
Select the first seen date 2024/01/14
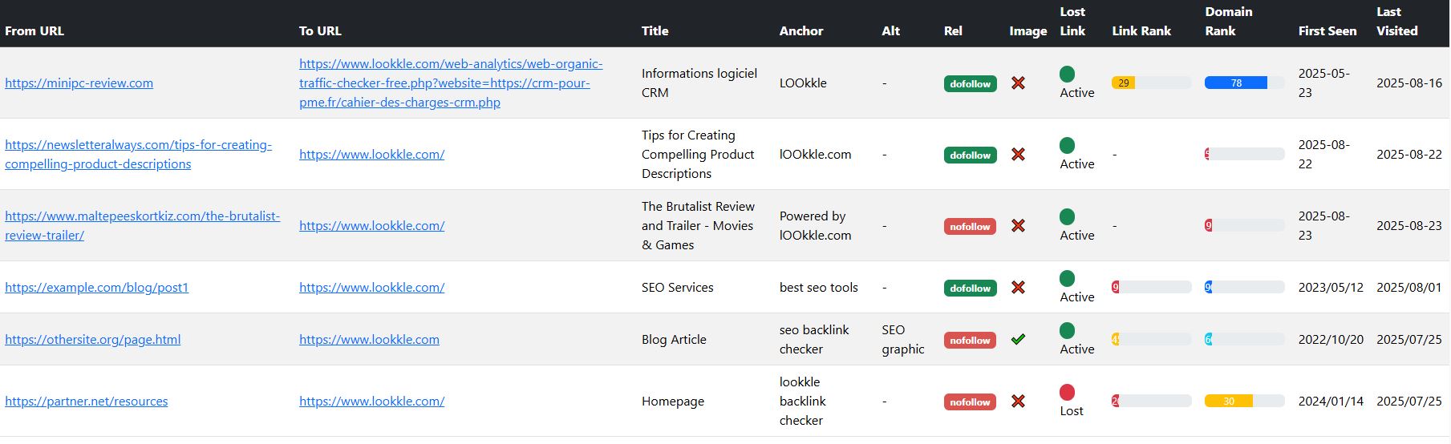[x=1331, y=401]
